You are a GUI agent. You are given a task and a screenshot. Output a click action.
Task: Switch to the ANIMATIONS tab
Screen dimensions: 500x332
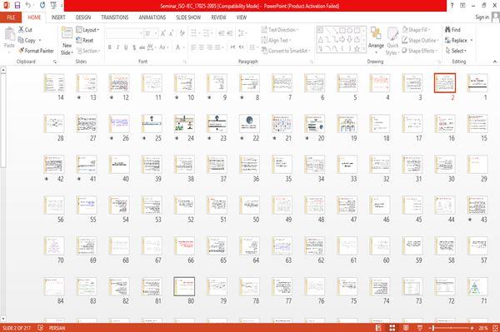point(152,17)
